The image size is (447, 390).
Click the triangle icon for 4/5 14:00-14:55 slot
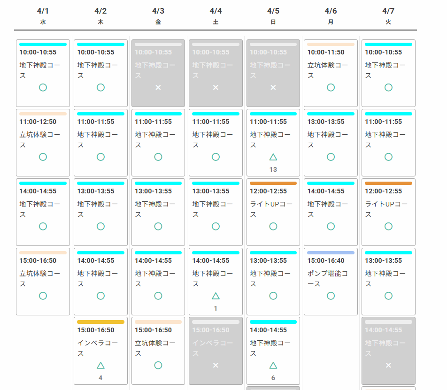273,365
